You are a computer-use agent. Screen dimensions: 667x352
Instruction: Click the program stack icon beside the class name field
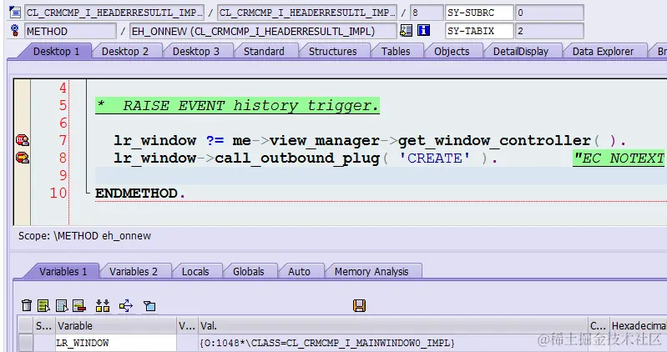(15, 13)
